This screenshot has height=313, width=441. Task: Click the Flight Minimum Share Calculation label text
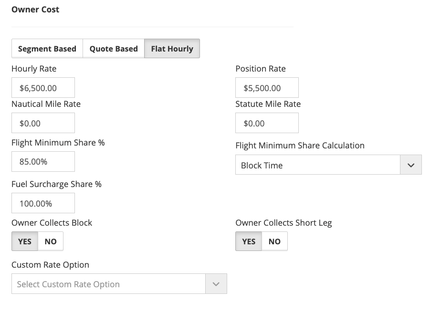(300, 146)
